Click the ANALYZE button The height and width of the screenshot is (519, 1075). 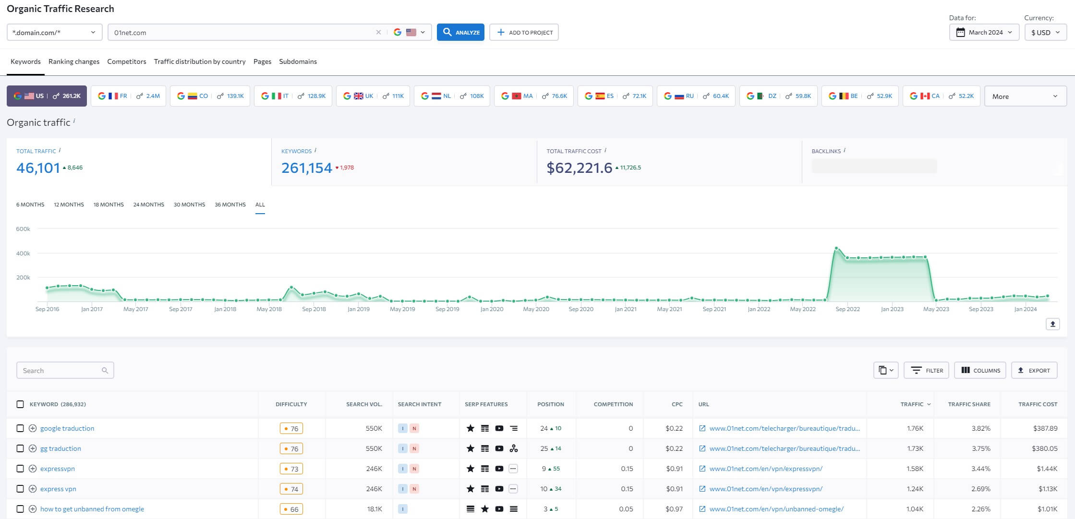(460, 32)
